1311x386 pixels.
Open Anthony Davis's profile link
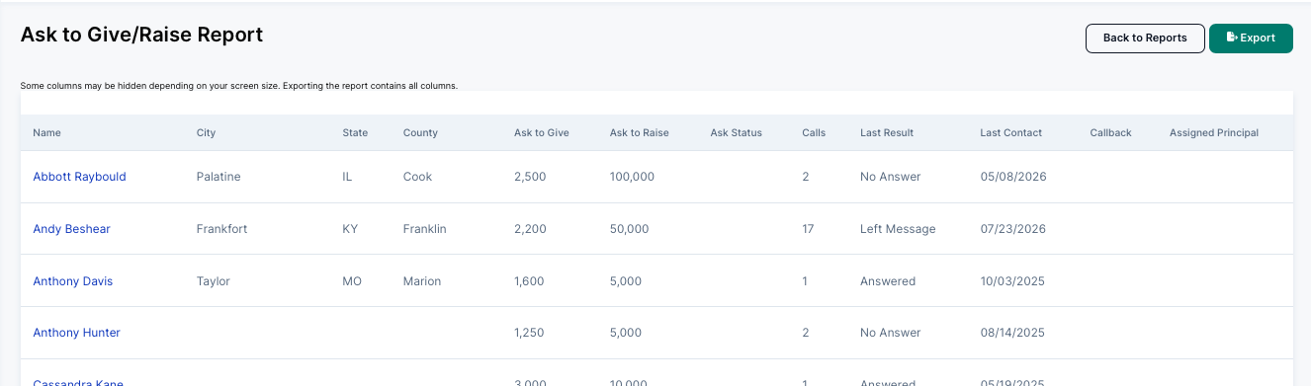point(73,281)
